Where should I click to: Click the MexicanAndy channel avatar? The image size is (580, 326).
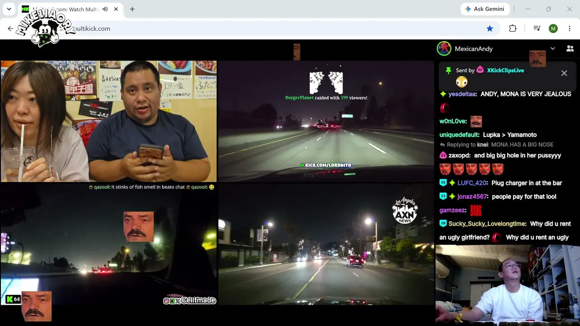click(x=444, y=48)
